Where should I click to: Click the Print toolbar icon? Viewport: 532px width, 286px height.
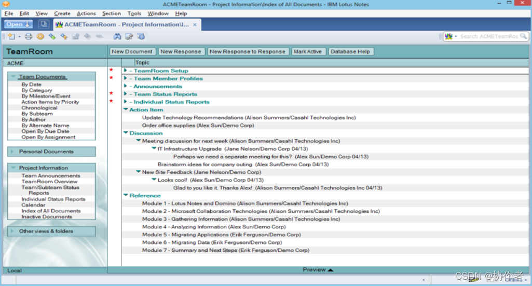coord(29,36)
